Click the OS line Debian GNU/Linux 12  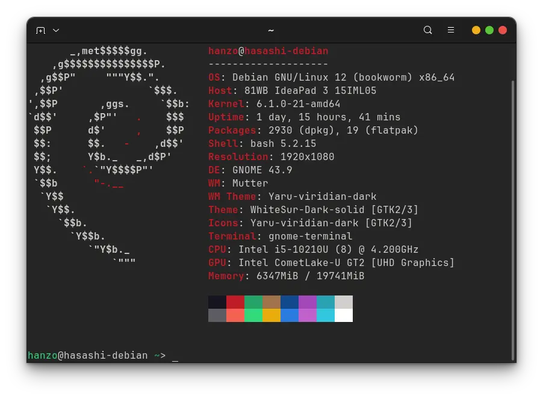point(332,77)
